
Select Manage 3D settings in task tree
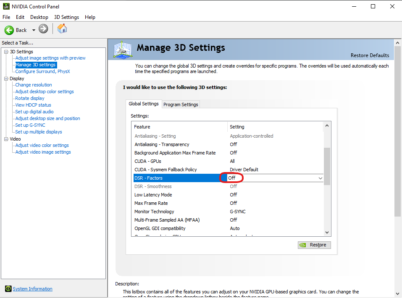pyautogui.click(x=35, y=65)
